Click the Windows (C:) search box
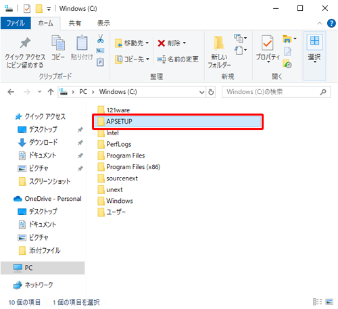The image size is (338, 309). (x=276, y=92)
